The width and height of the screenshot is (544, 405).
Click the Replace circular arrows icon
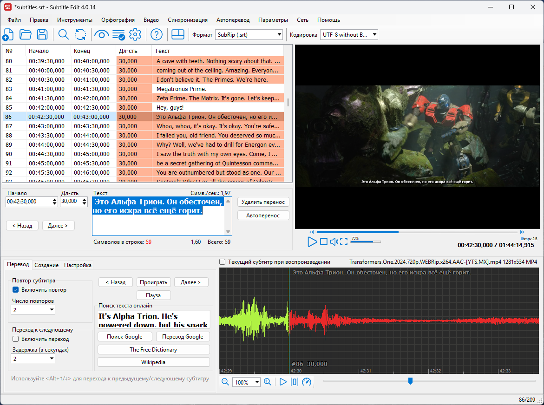point(80,34)
